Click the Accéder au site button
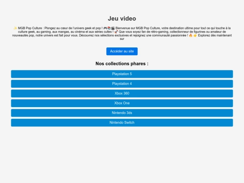This screenshot has width=244, height=183. [122, 52]
